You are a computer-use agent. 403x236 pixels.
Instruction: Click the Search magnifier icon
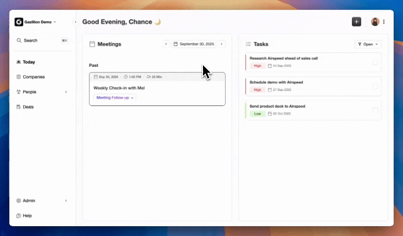coord(19,40)
